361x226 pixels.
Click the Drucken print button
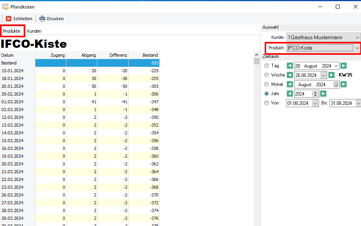tap(51, 19)
